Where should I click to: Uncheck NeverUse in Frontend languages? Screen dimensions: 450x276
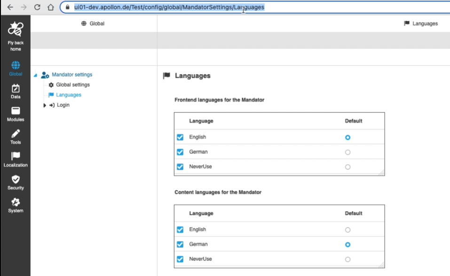(x=180, y=167)
